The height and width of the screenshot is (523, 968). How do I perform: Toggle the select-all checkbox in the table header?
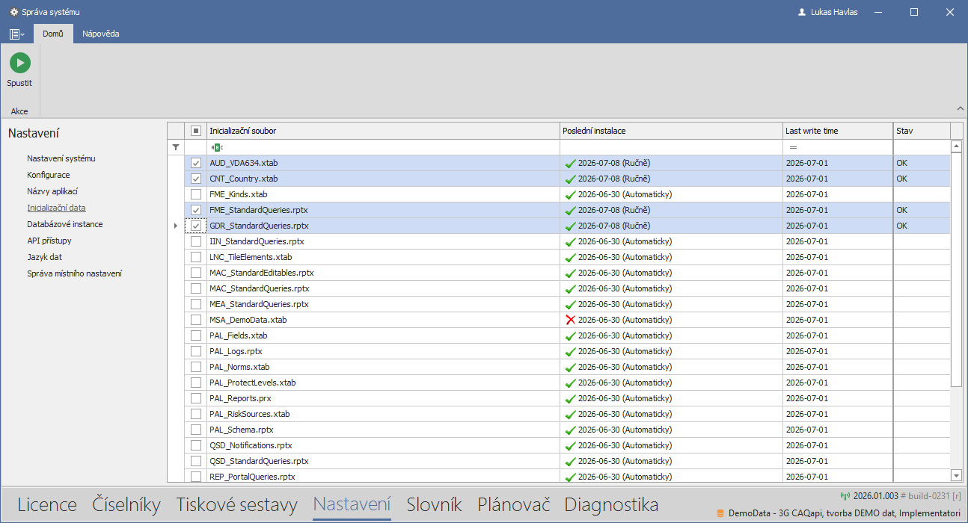click(196, 131)
